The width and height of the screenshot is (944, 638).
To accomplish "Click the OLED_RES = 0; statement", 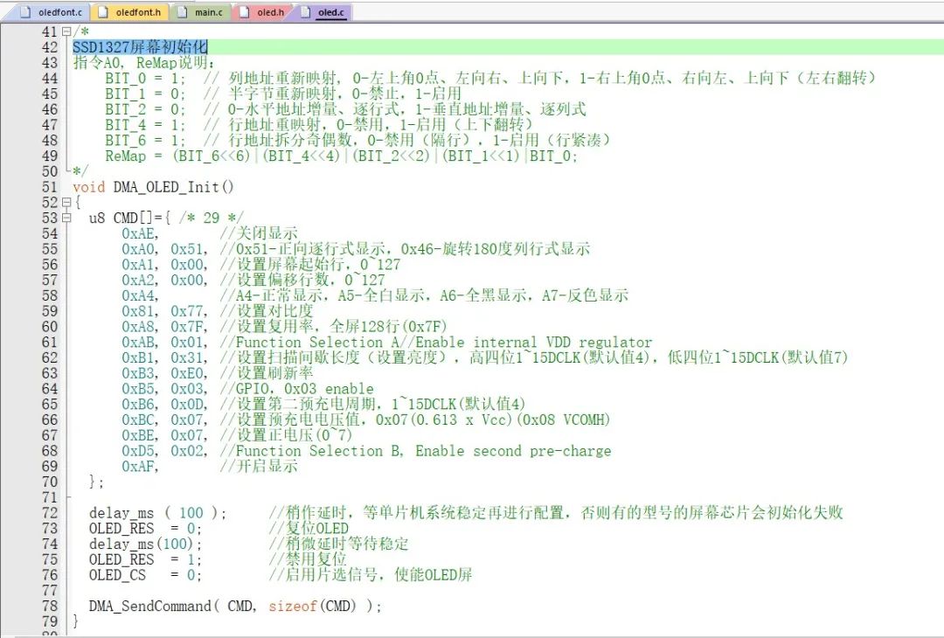I will [145, 529].
